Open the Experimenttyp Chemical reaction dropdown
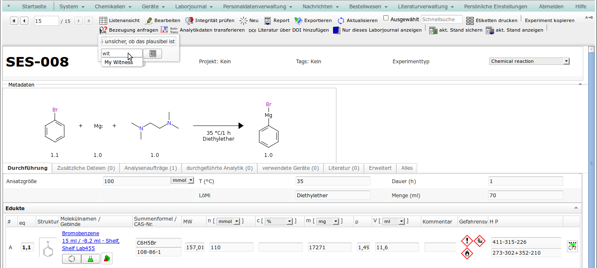This screenshot has height=268, width=597. pos(530,61)
